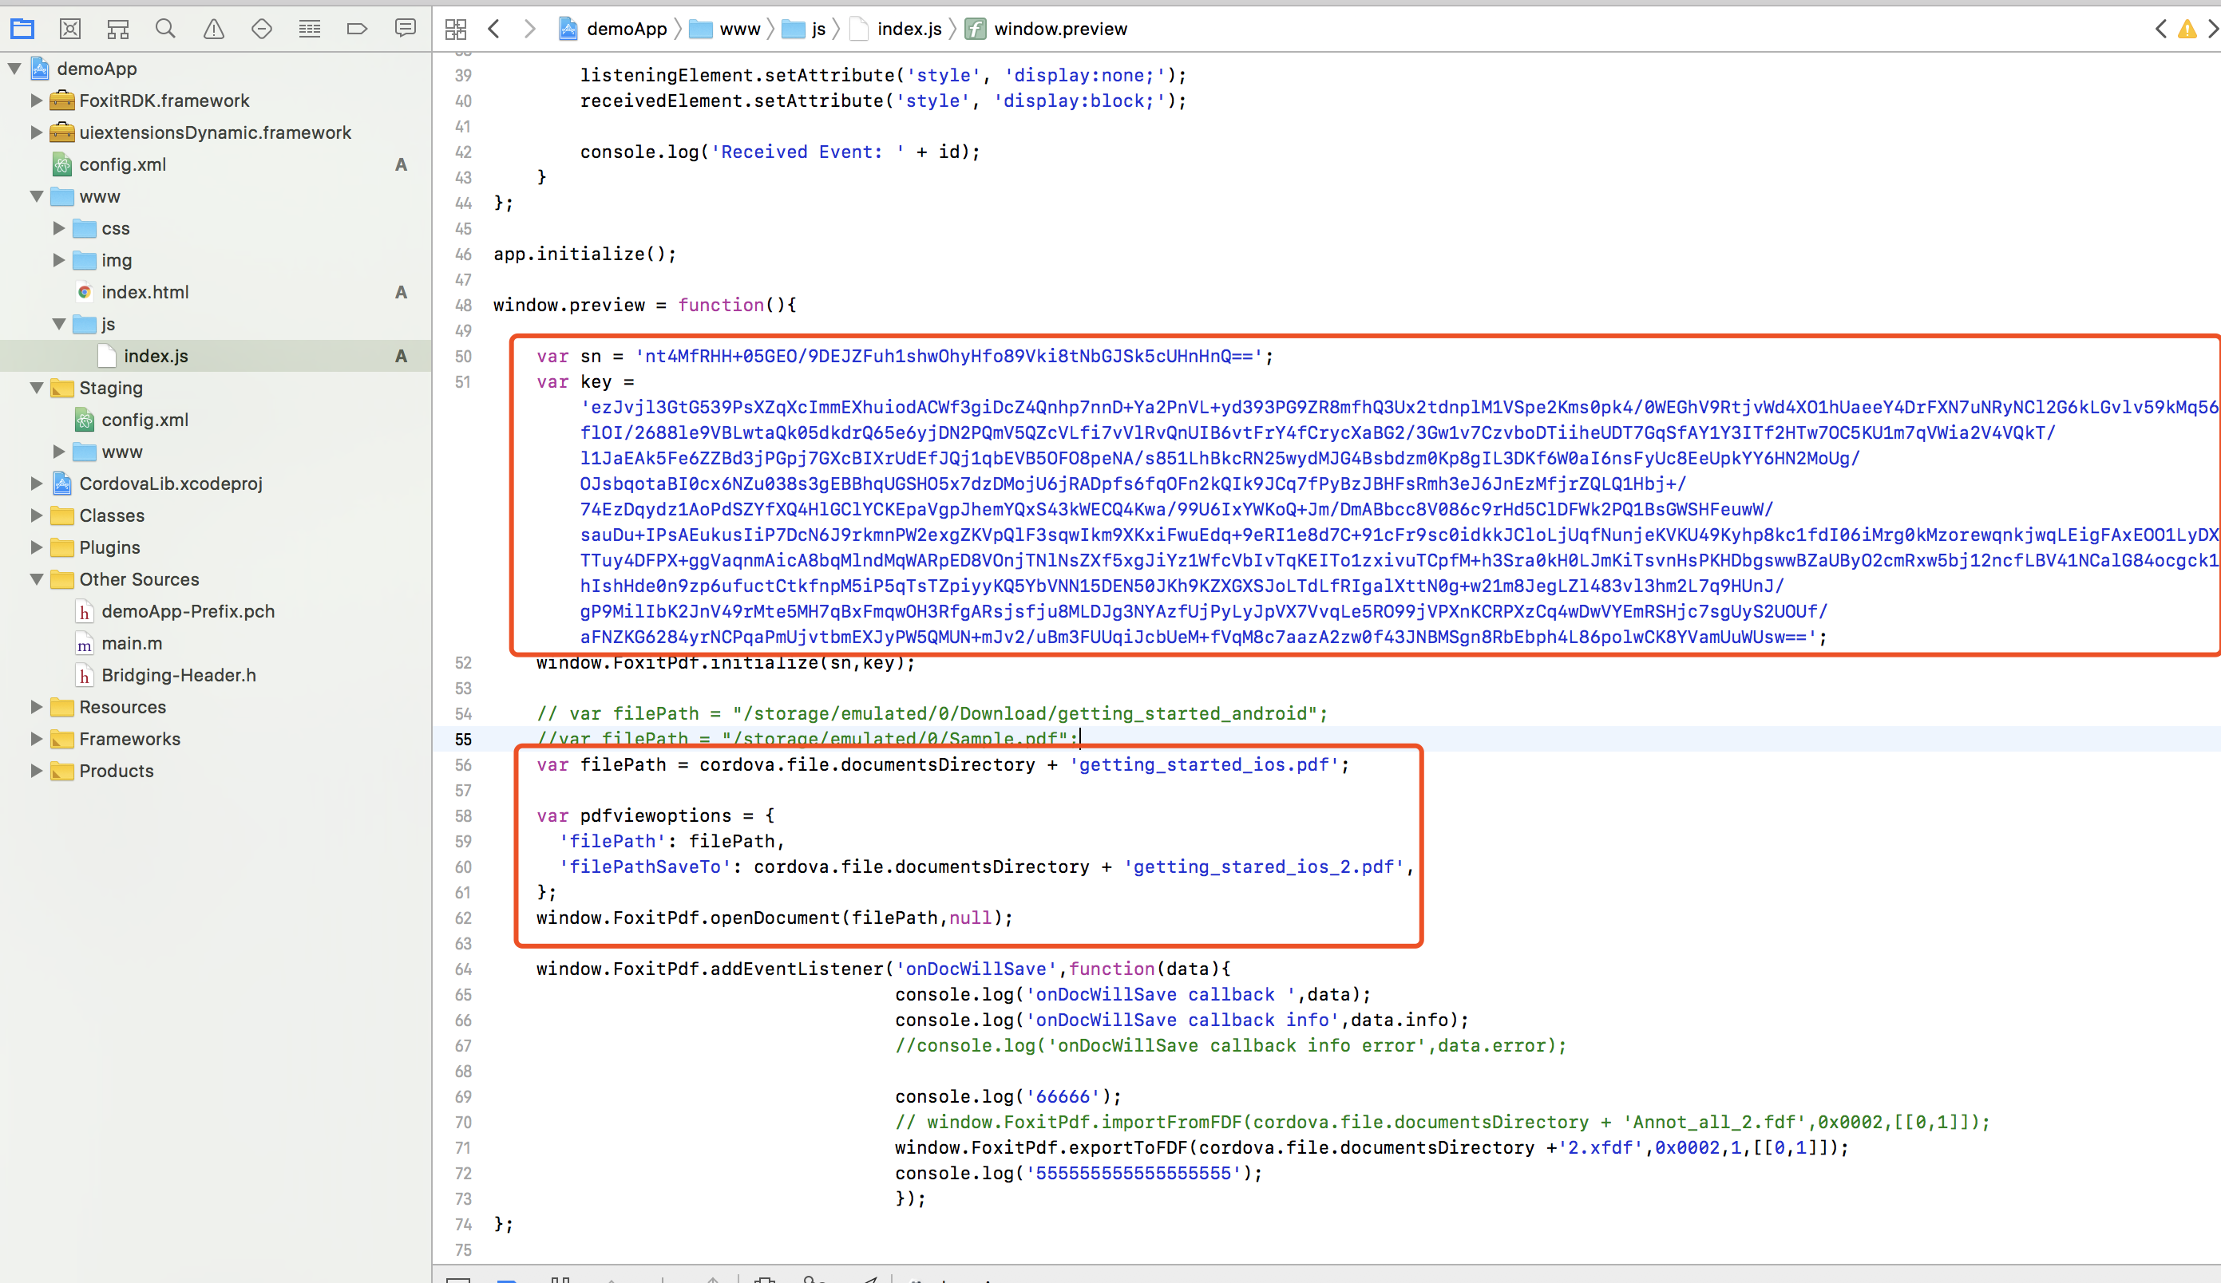The width and height of the screenshot is (2221, 1283).
Task: Open the Source Control navigator icon
Action: [x=69, y=29]
